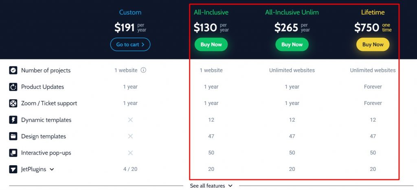
Task: Click the Interactive pop-ups icon
Action: (x=13, y=153)
